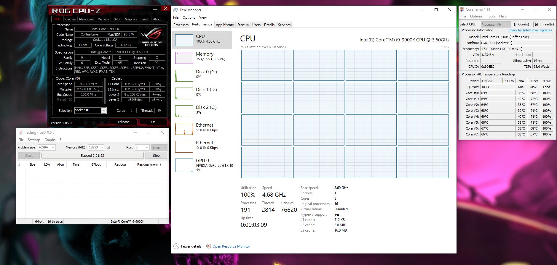Switch to the Services tab in Task Manager
Image resolution: width=557 pixels, height=265 pixels.
click(x=284, y=25)
